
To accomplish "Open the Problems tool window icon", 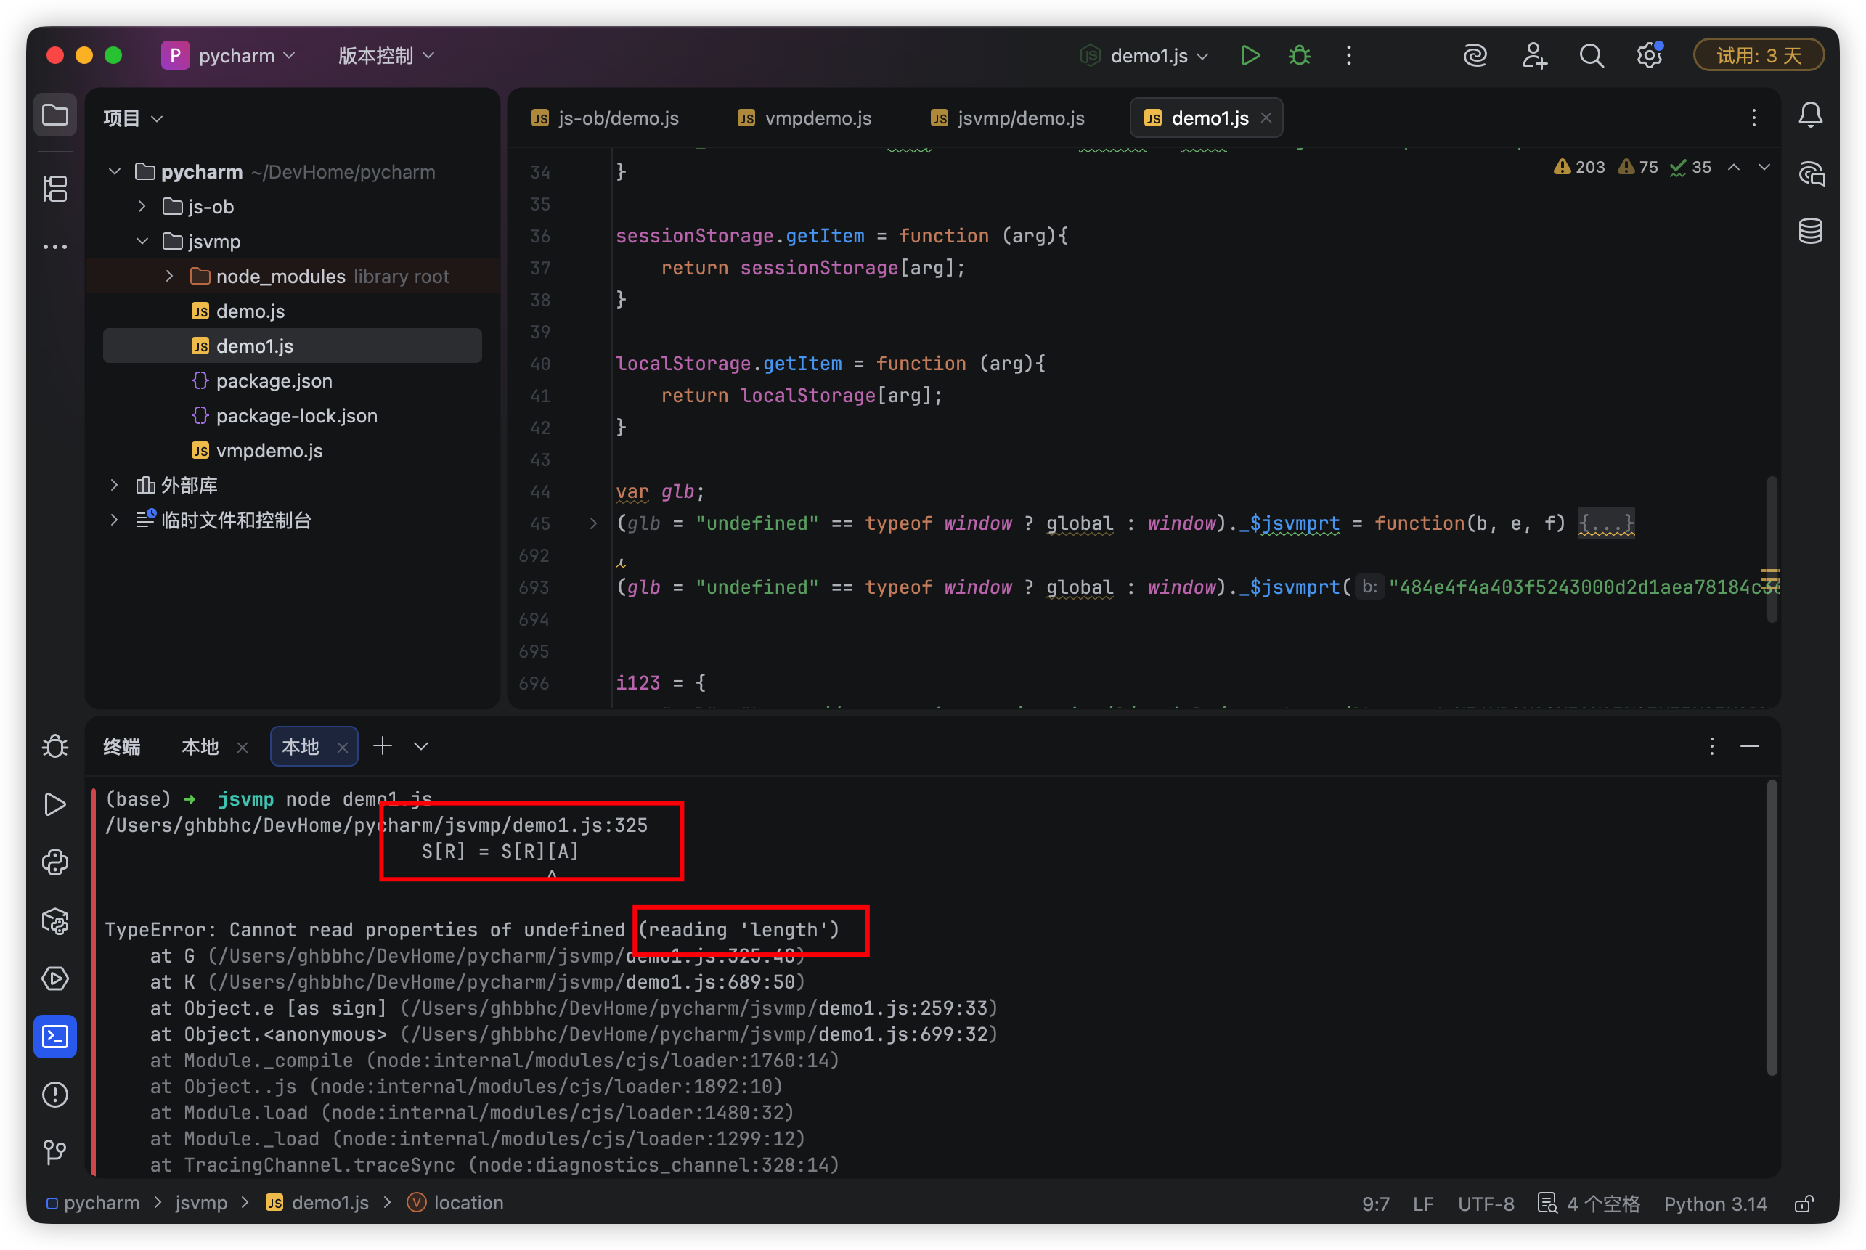I will click(x=55, y=1095).
